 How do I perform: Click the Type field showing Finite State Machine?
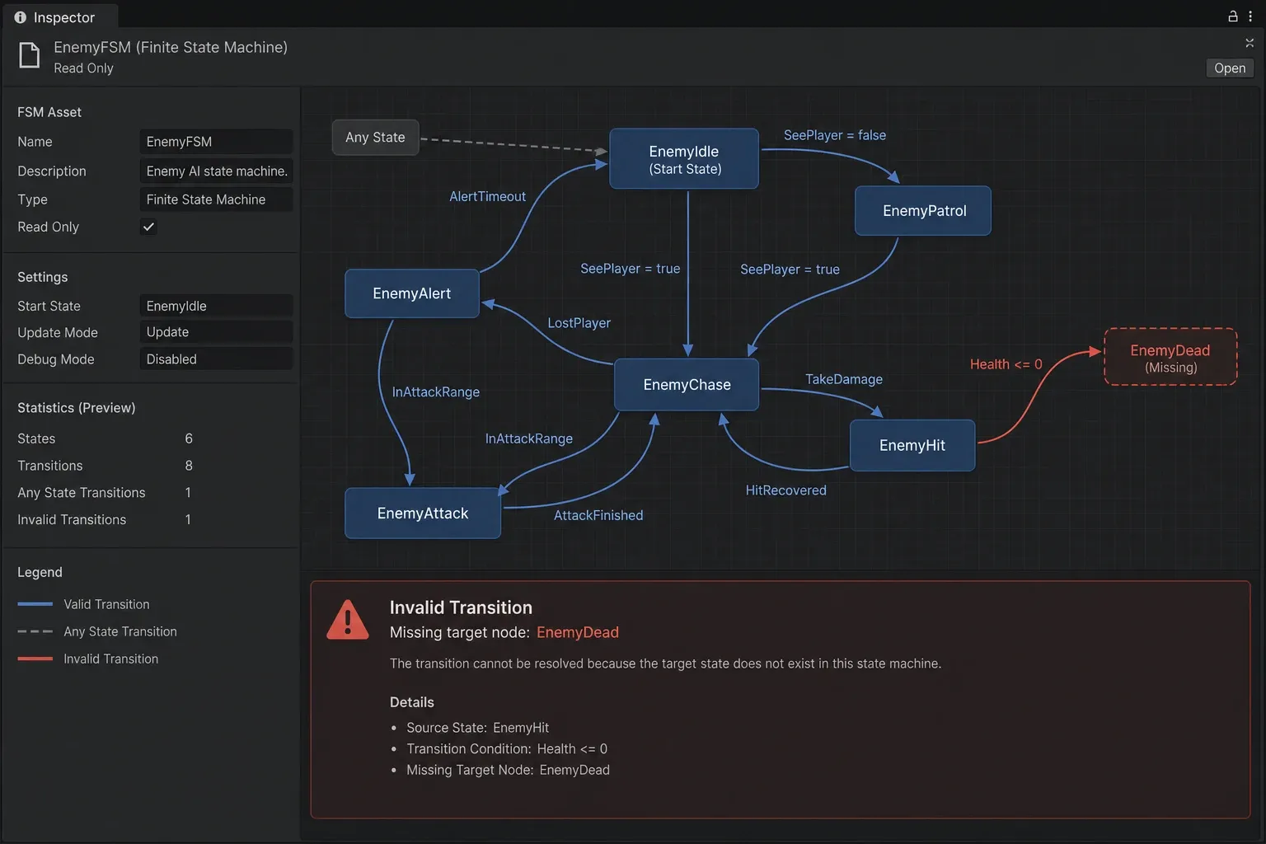[216, 199]
